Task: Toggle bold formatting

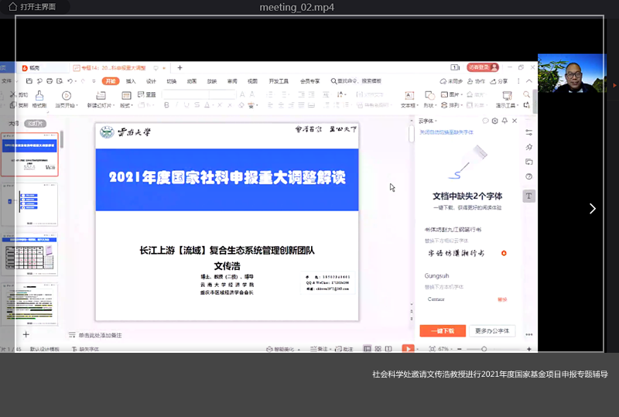Action: click(x=166, y=105)
